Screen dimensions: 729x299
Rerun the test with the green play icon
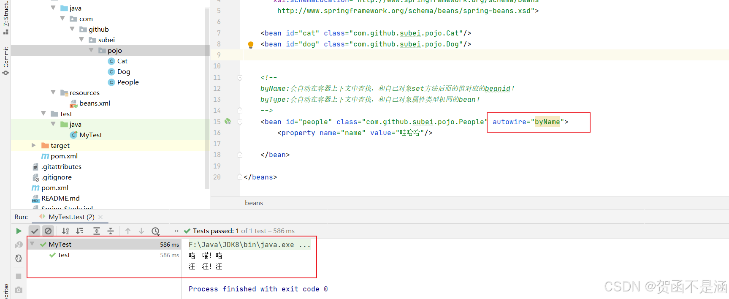(19, 231)
